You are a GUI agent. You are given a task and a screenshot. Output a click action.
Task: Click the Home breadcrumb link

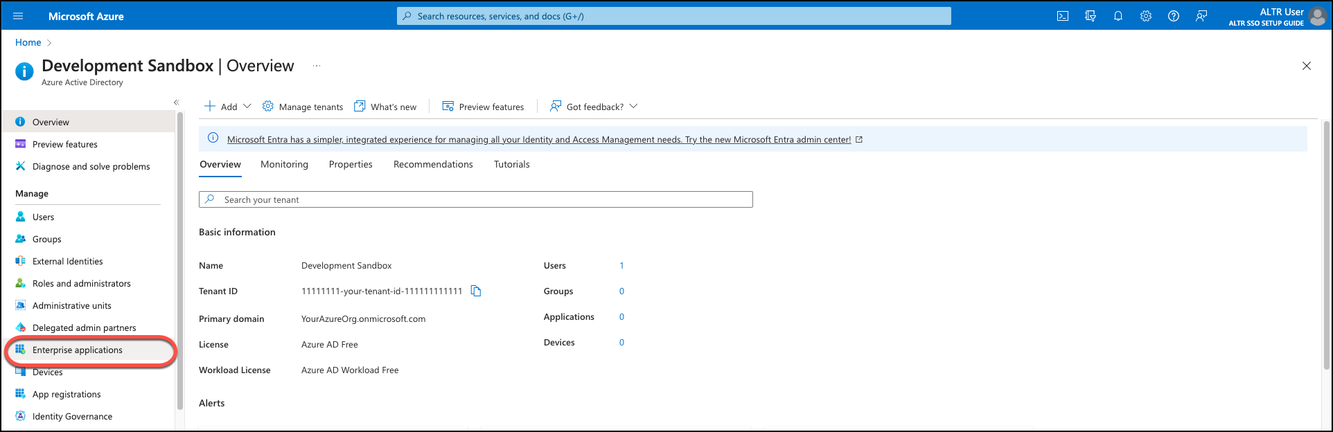pos(28,42)
